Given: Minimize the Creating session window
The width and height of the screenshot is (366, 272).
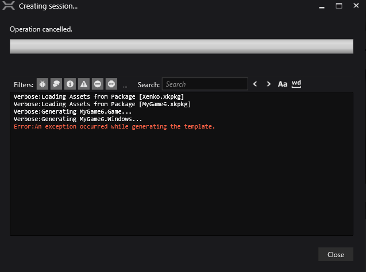Looking at the screenshot, I should [x=322, y=7].
